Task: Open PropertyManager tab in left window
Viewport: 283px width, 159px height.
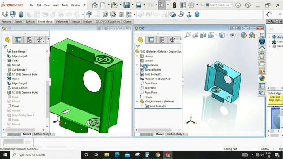Action: 18,40
